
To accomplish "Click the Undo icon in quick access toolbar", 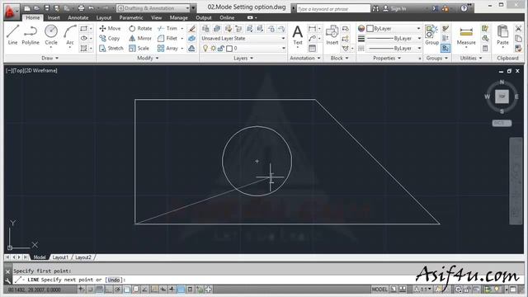I will click(x=91, y=8).
